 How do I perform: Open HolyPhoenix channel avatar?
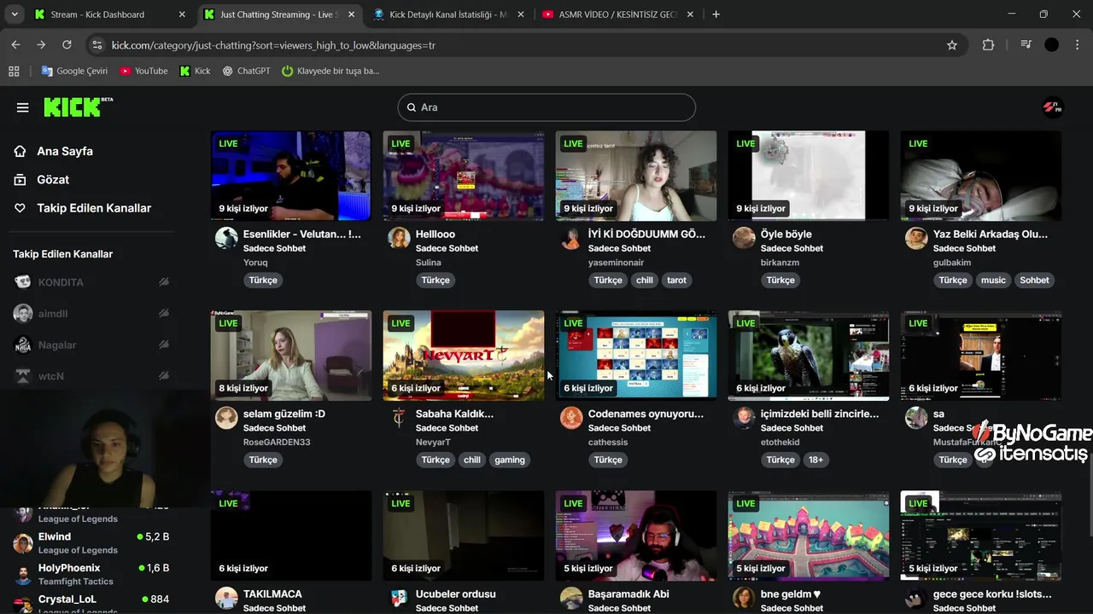[x=23, y=574]
